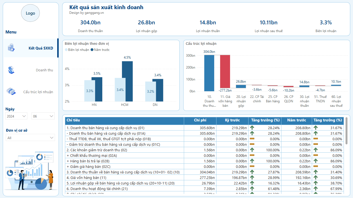Select the red Giá vốn hàng bán bar
The image size is (353, 198).
click(225, 71)
